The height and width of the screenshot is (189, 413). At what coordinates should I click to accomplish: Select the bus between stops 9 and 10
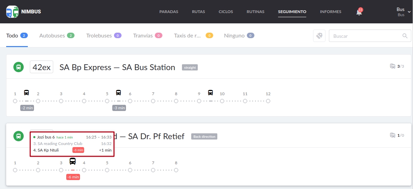pyautogui.click(x=210, y=92)
